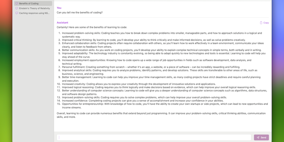Select the Einstein's Theory of Relativity chat
This screenshot has height=142, width=284.
34,8
